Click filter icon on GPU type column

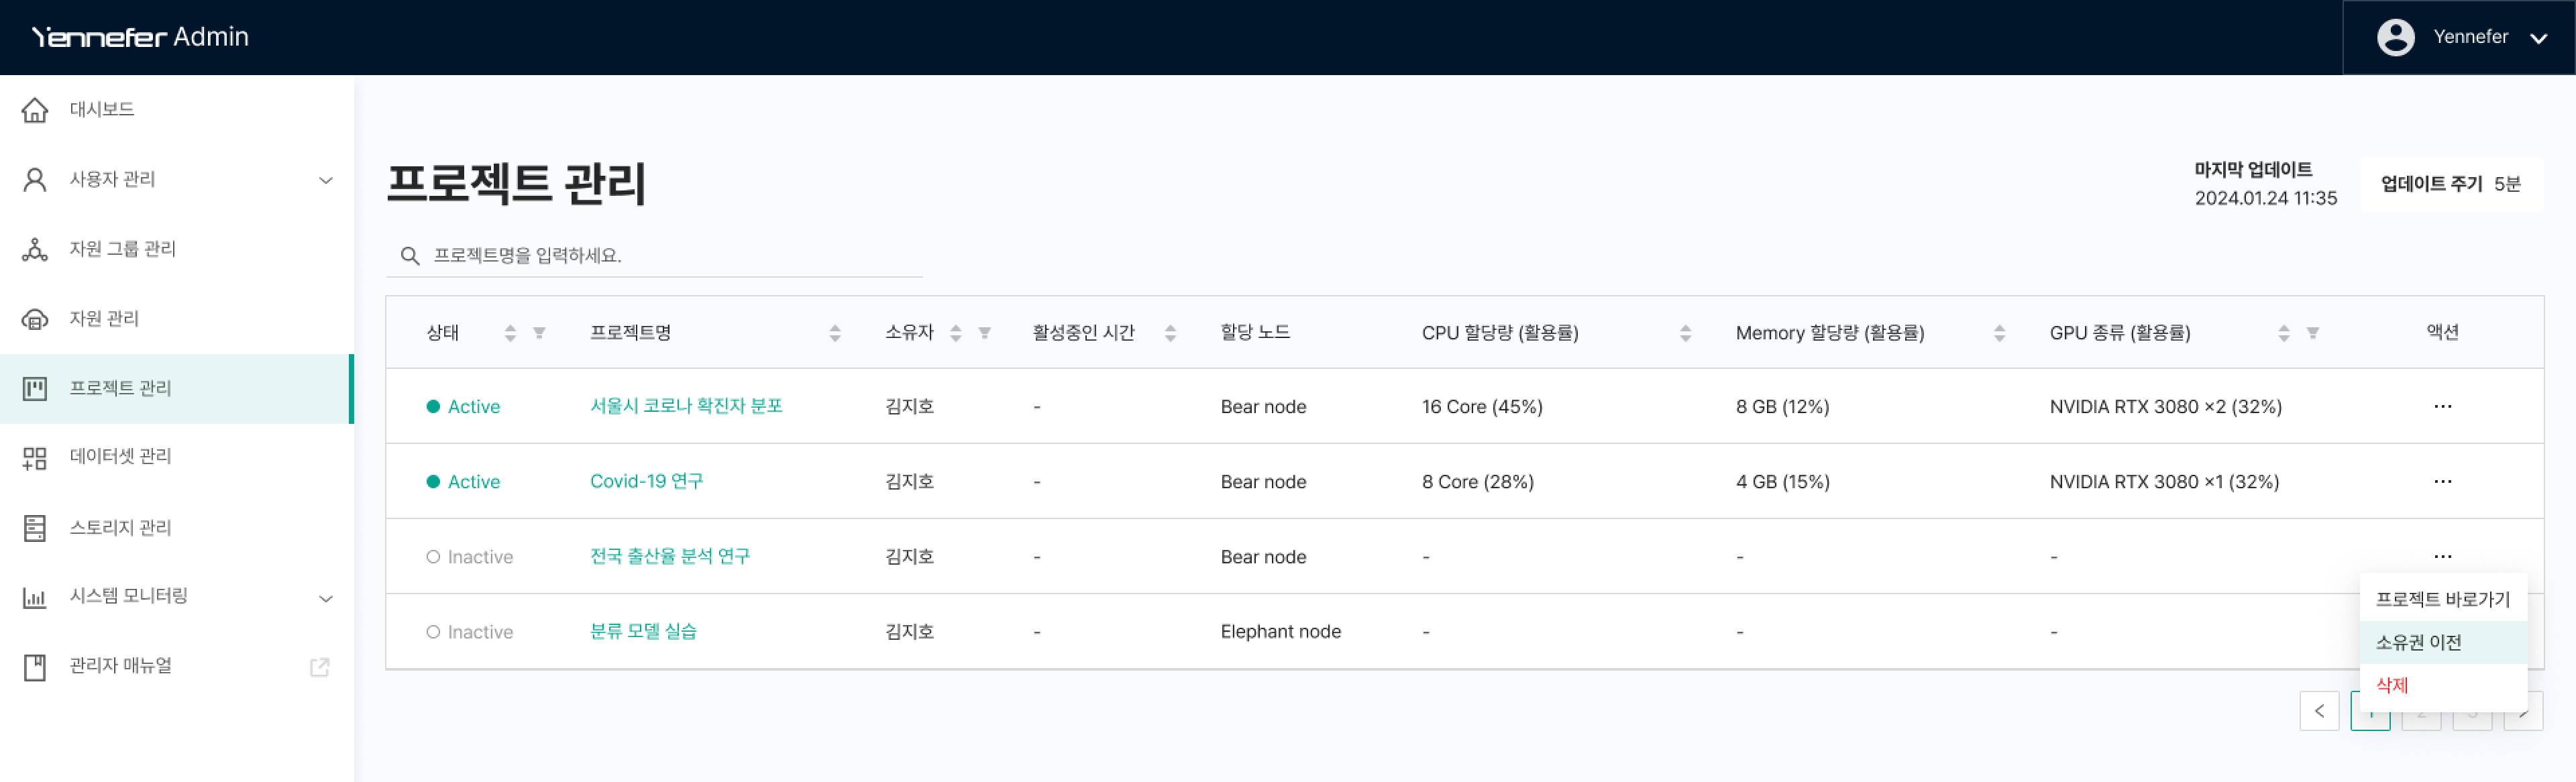click(x=2312, y=333)
